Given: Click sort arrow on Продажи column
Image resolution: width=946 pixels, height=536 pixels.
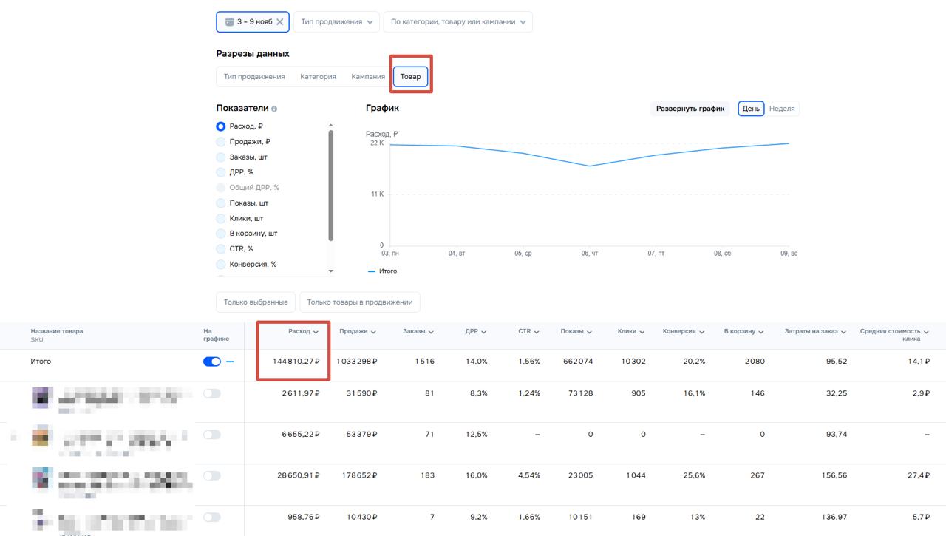Looking at the screenshot, I should (373, 332).
